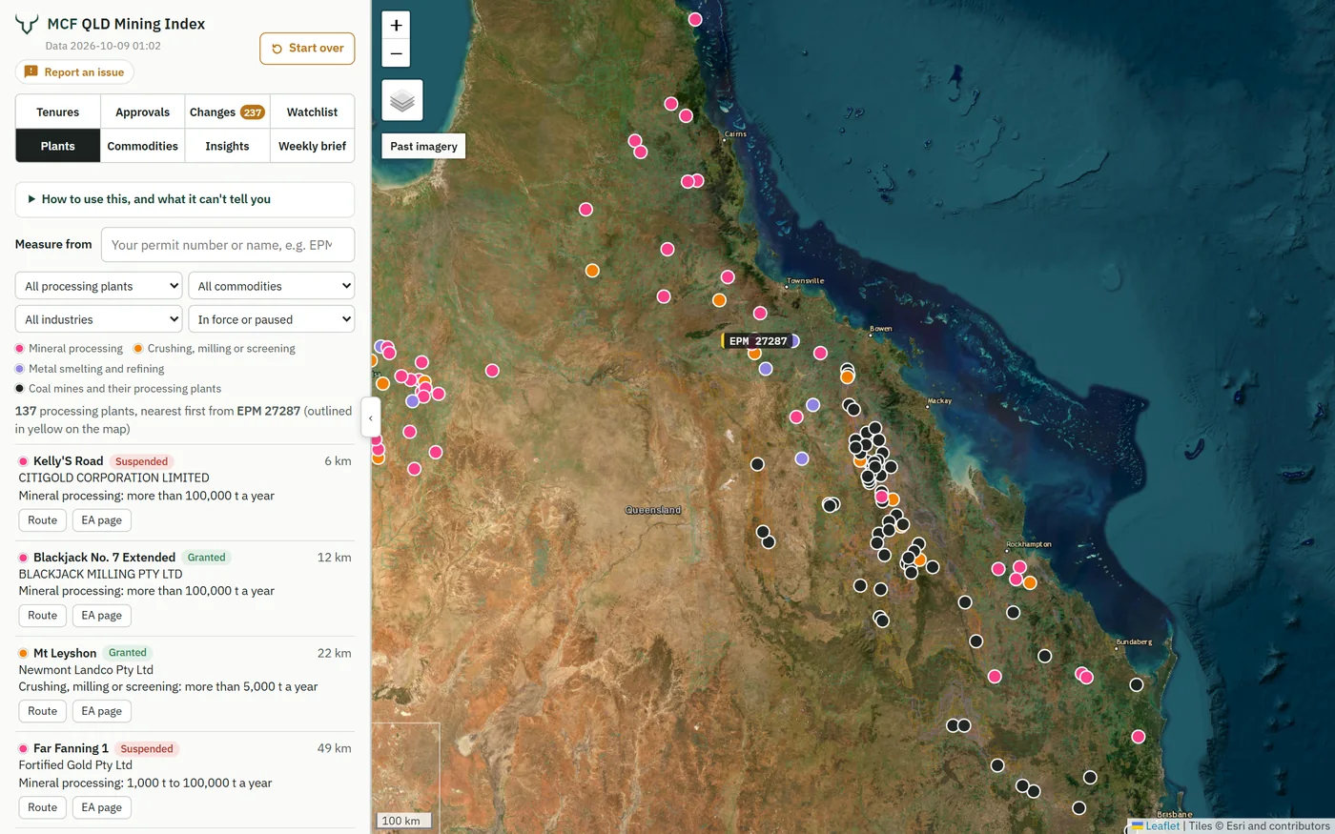Click the pink dot beside Far Fanning 1
Viewport: 1335px width, 834px height.
(x=23, y=749)
